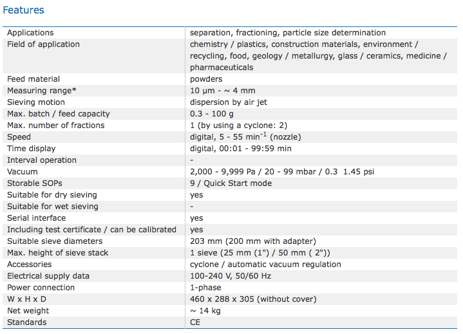Click the Vacuum row value text
The height and width of the screenshot is (334, 463).
[282, 172]
